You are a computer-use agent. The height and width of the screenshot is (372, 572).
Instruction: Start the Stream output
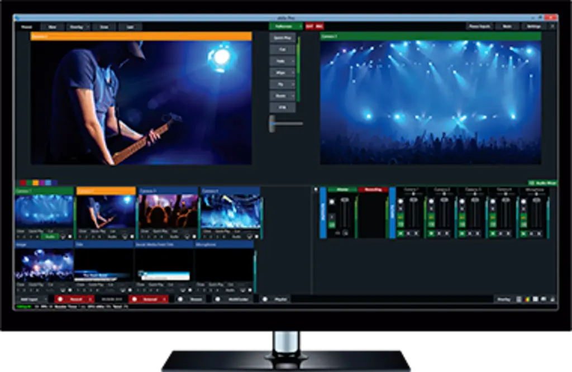coord(193,299)
